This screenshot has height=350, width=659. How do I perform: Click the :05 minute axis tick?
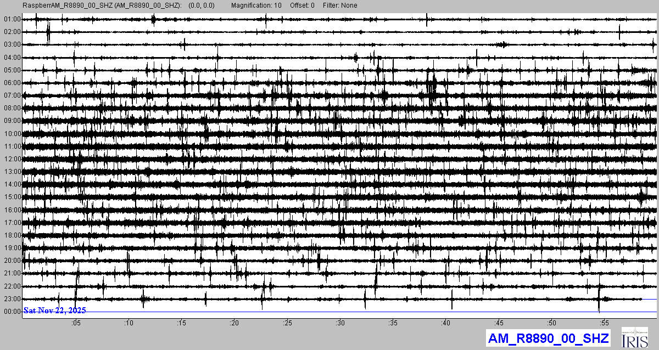tap(76, 323)
